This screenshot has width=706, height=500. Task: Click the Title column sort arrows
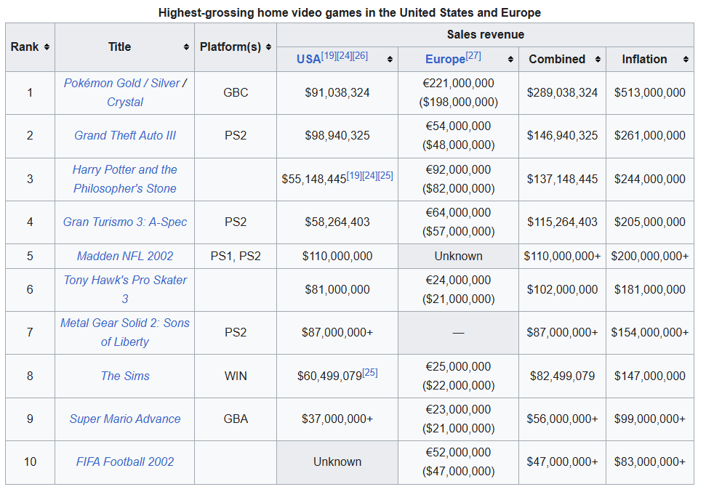[x=186, y=47]
